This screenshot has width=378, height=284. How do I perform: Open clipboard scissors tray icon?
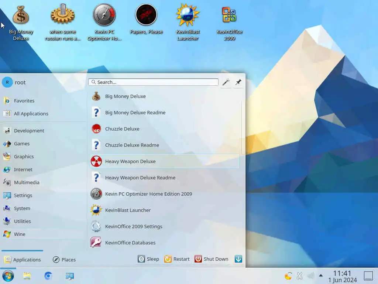click(x=300, y=276)
